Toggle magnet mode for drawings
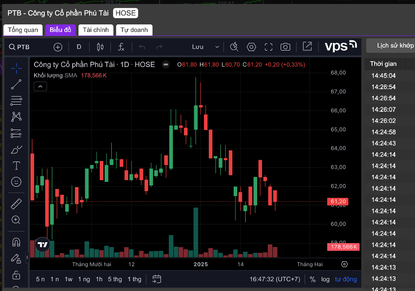This screenshot has width=415, height=291. coord(16,242)
